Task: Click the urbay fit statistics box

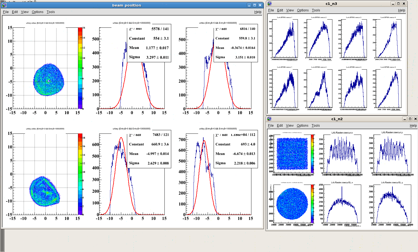Action: 149,149
